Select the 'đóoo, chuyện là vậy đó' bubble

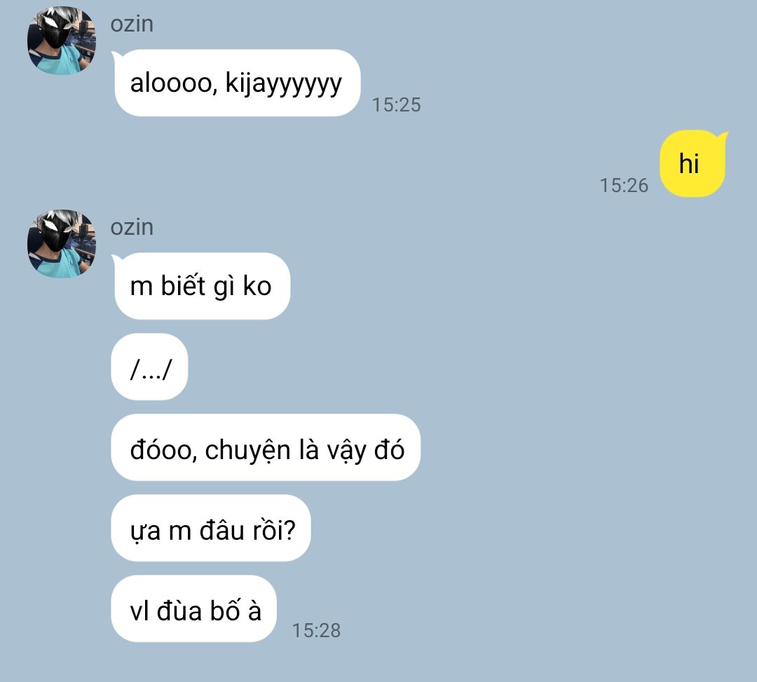click(x=266, y=447)
